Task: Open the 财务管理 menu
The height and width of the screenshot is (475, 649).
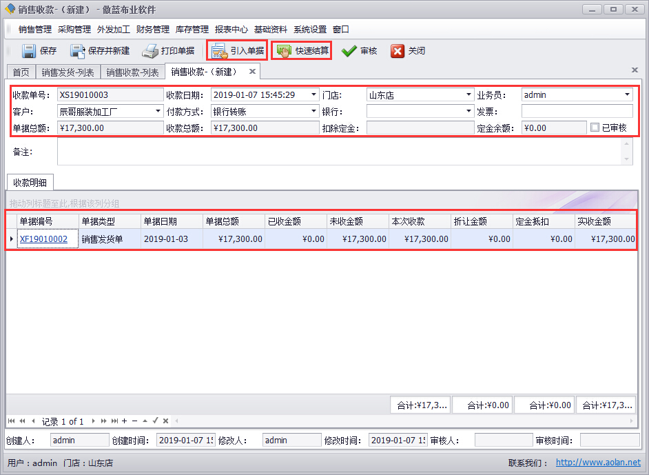Action: (x=153, y=30)
